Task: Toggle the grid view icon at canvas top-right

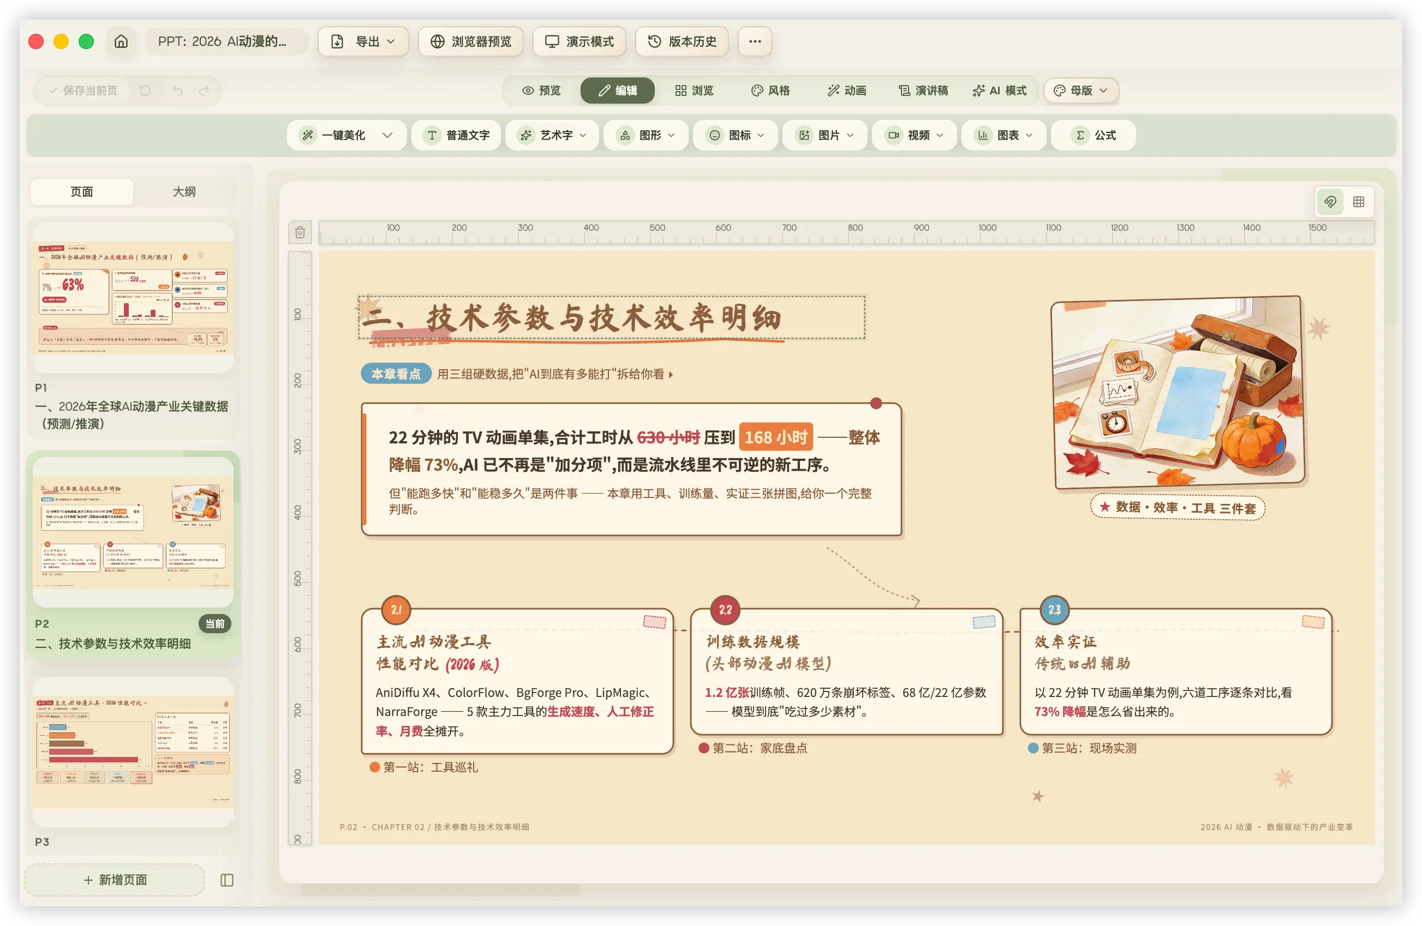Action: (1359, 202)
